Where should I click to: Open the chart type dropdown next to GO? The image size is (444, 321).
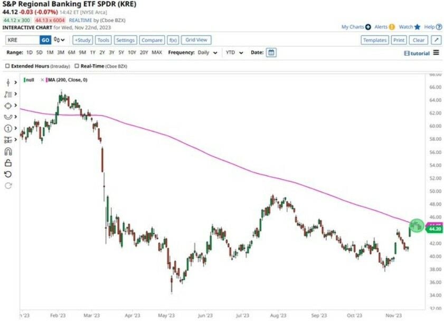[x=60, y=40]
